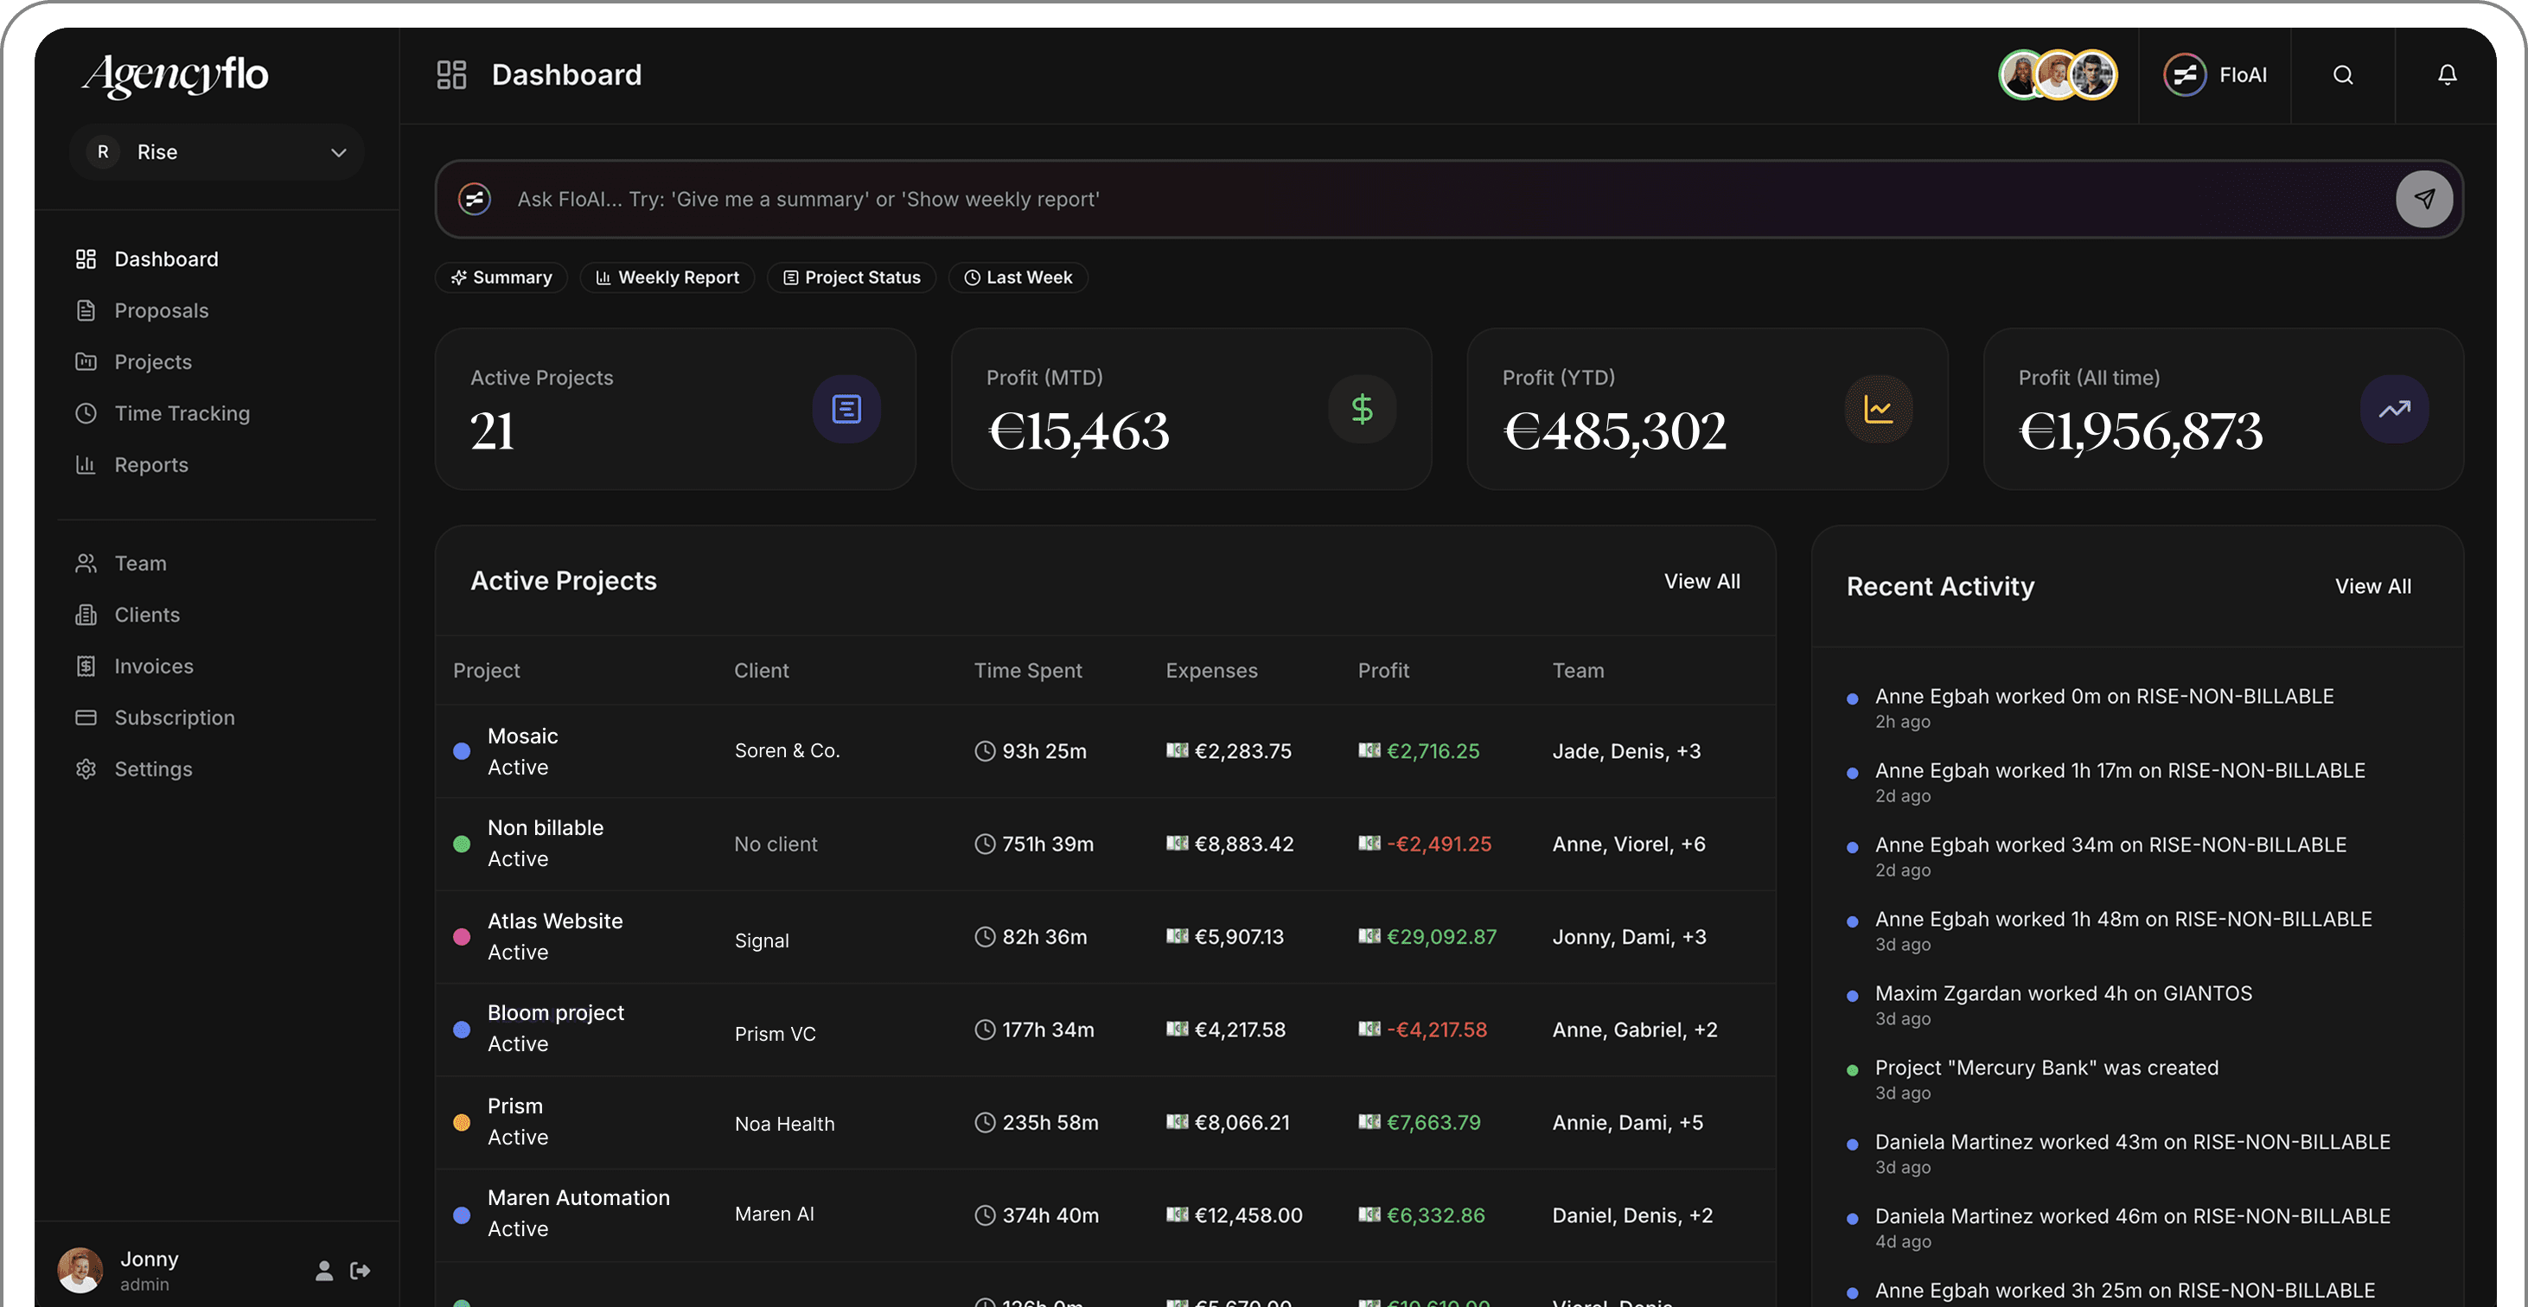Open the notifications bell icon
The image size is (2528, 1307).
[2448, 73]
